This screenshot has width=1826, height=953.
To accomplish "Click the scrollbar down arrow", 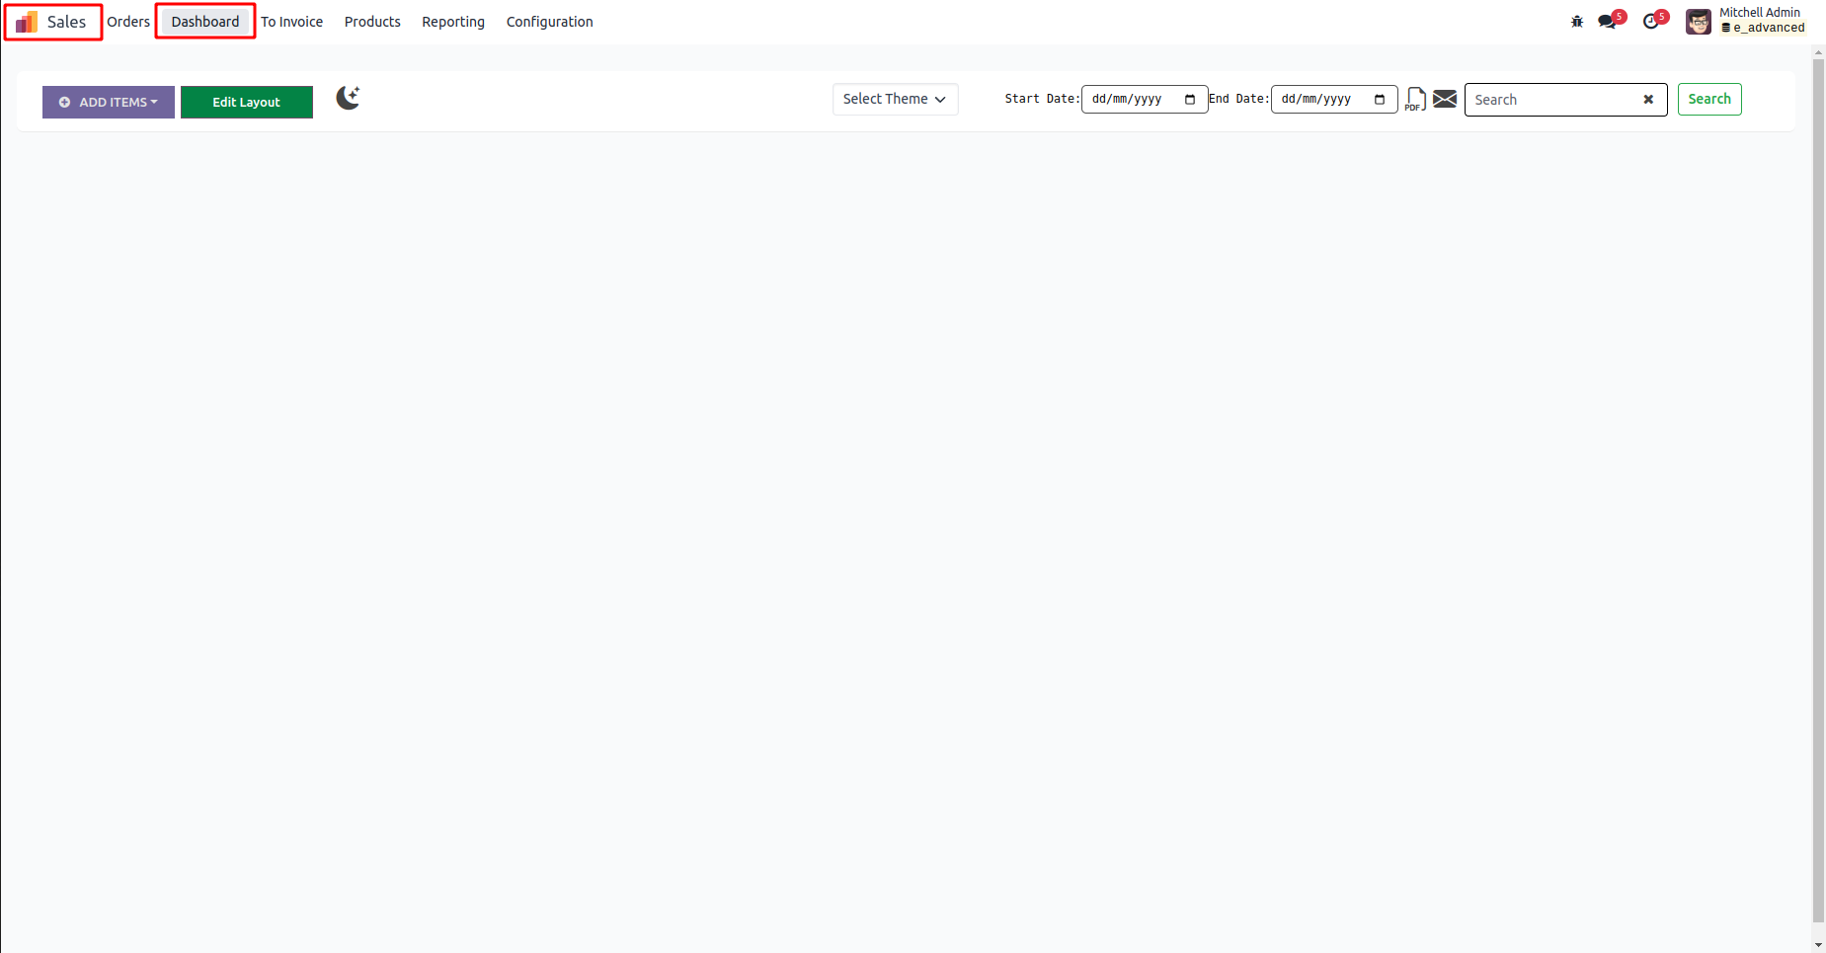I will (1818, 945).
